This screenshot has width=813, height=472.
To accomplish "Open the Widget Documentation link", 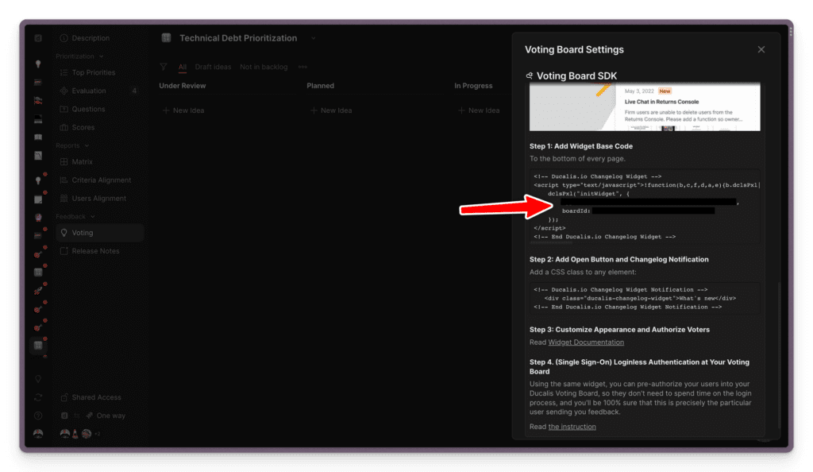I will (x=586, y=342).
